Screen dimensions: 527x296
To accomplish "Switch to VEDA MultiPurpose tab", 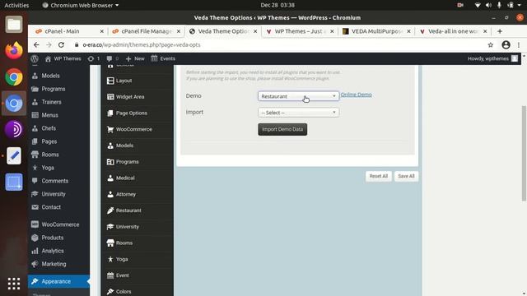I will tap(376, 31).
